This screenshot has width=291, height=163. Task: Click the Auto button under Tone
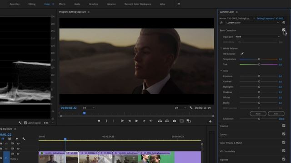tap(276, 114)
